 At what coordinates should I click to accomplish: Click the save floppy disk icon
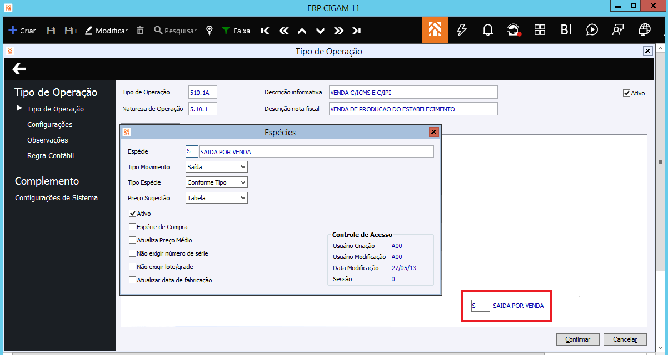pos(51,31)
